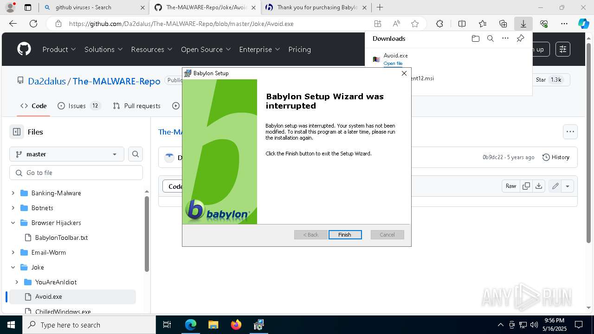Collapse the Files side panel icon
Viewport: 594px width, 334px height.
pos(17,132)
